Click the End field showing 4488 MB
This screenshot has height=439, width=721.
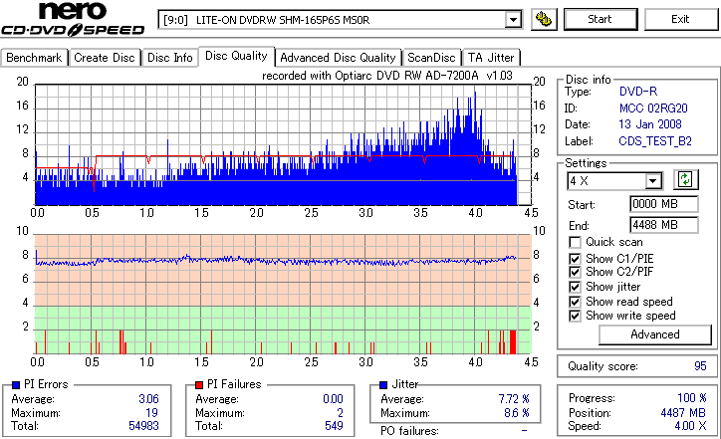tap(663, 225)
